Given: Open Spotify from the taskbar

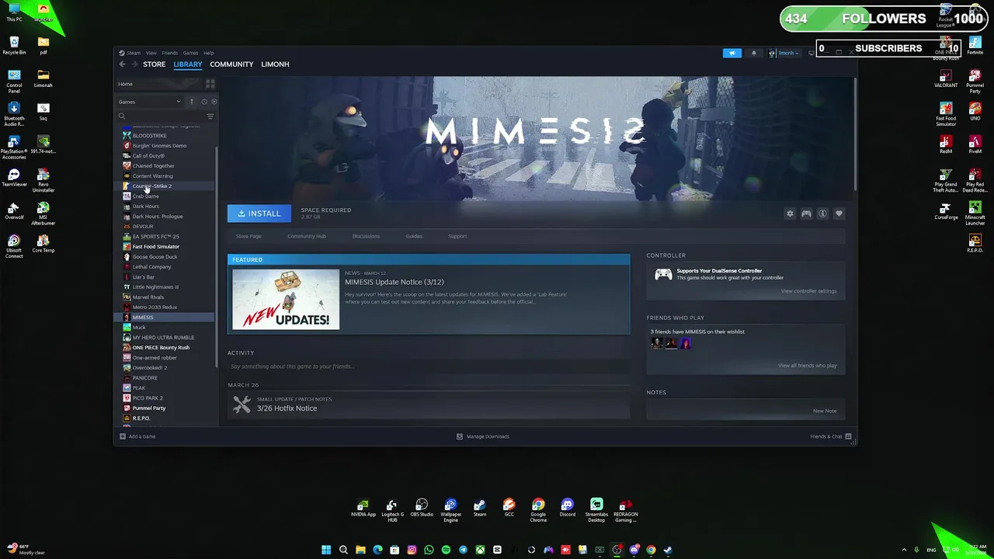Looking at the screenshot, I should (x=446, y=550).
